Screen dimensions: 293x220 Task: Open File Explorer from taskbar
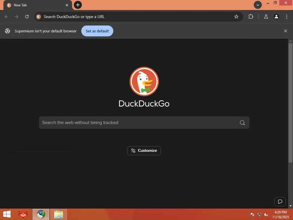click(x=58, y=214)
